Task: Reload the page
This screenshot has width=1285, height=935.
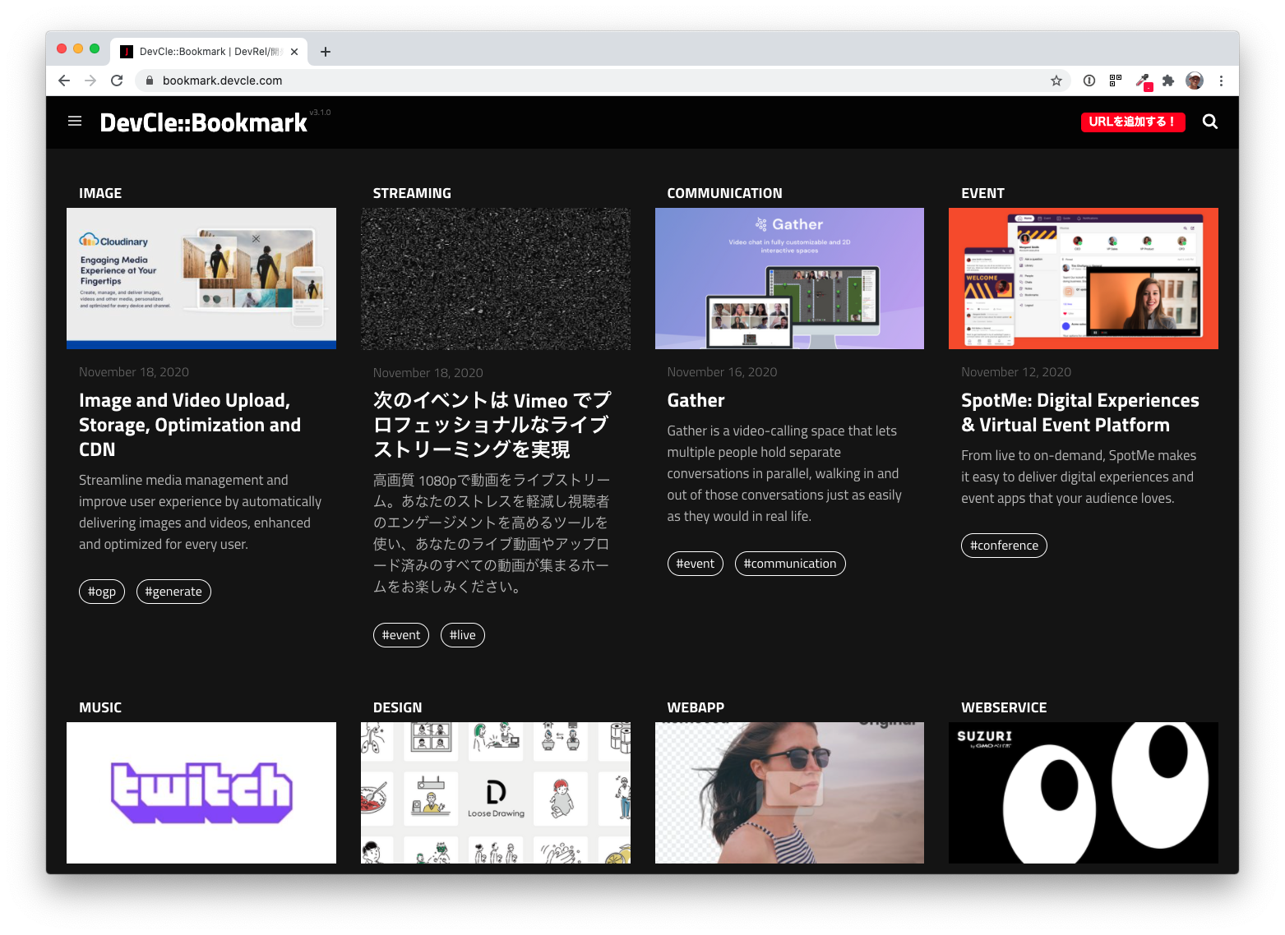Action: pos(117,81)
